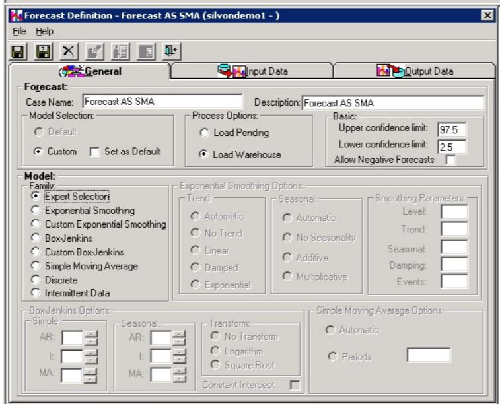500x404 pixels.
Task: Open the Help menu
Action: coord(44,32)
